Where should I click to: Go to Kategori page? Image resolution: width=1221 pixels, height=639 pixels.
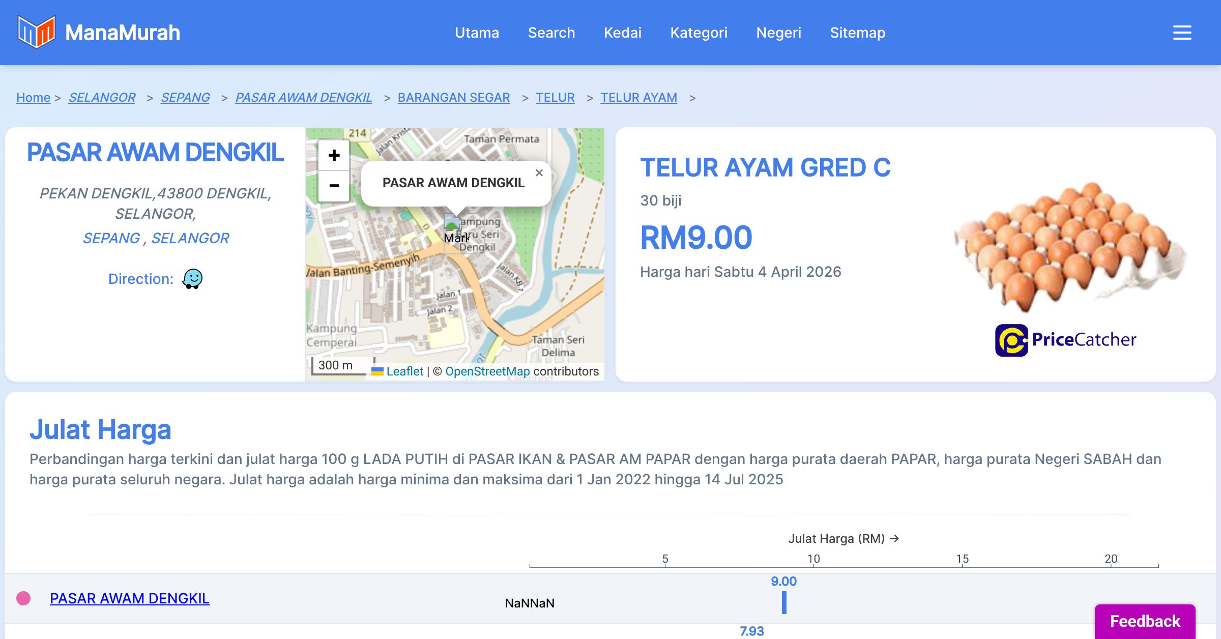[699, 33]
